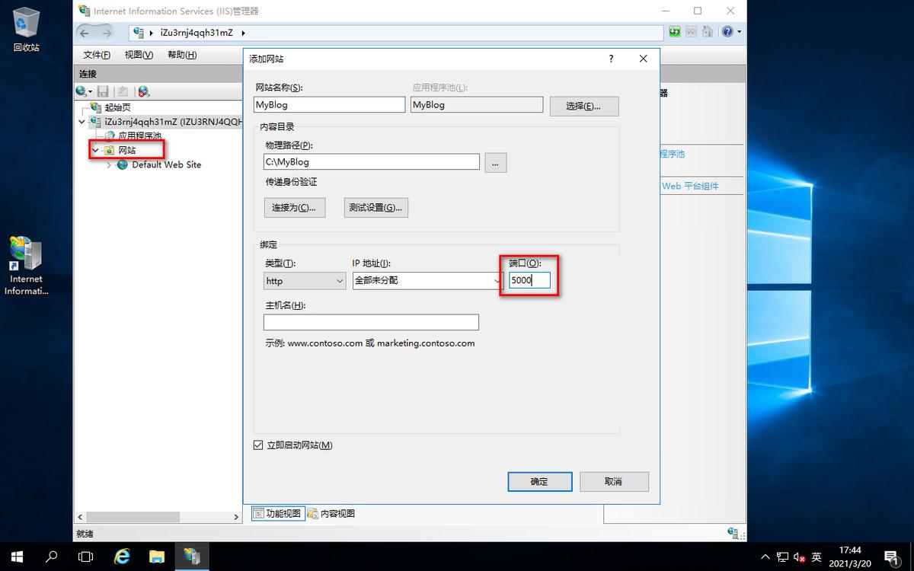Close the 添加网站 dialog with X

point(644,59)
